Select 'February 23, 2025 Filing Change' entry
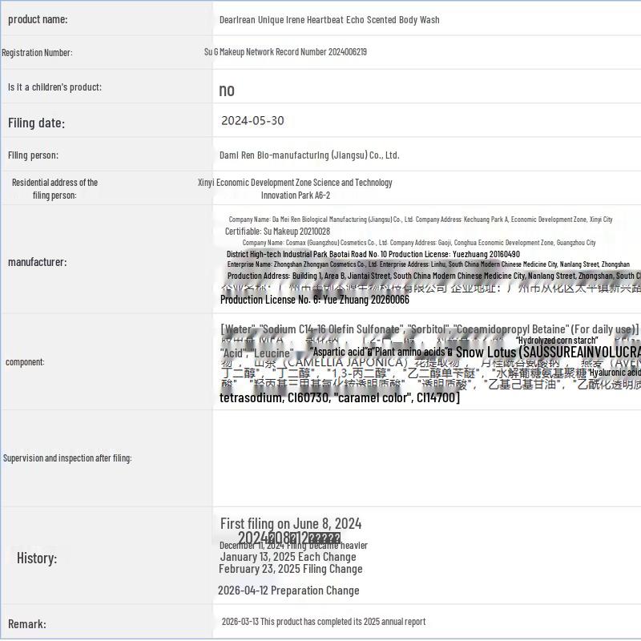Screen dimensions: 641x641 tap(291, 569)
